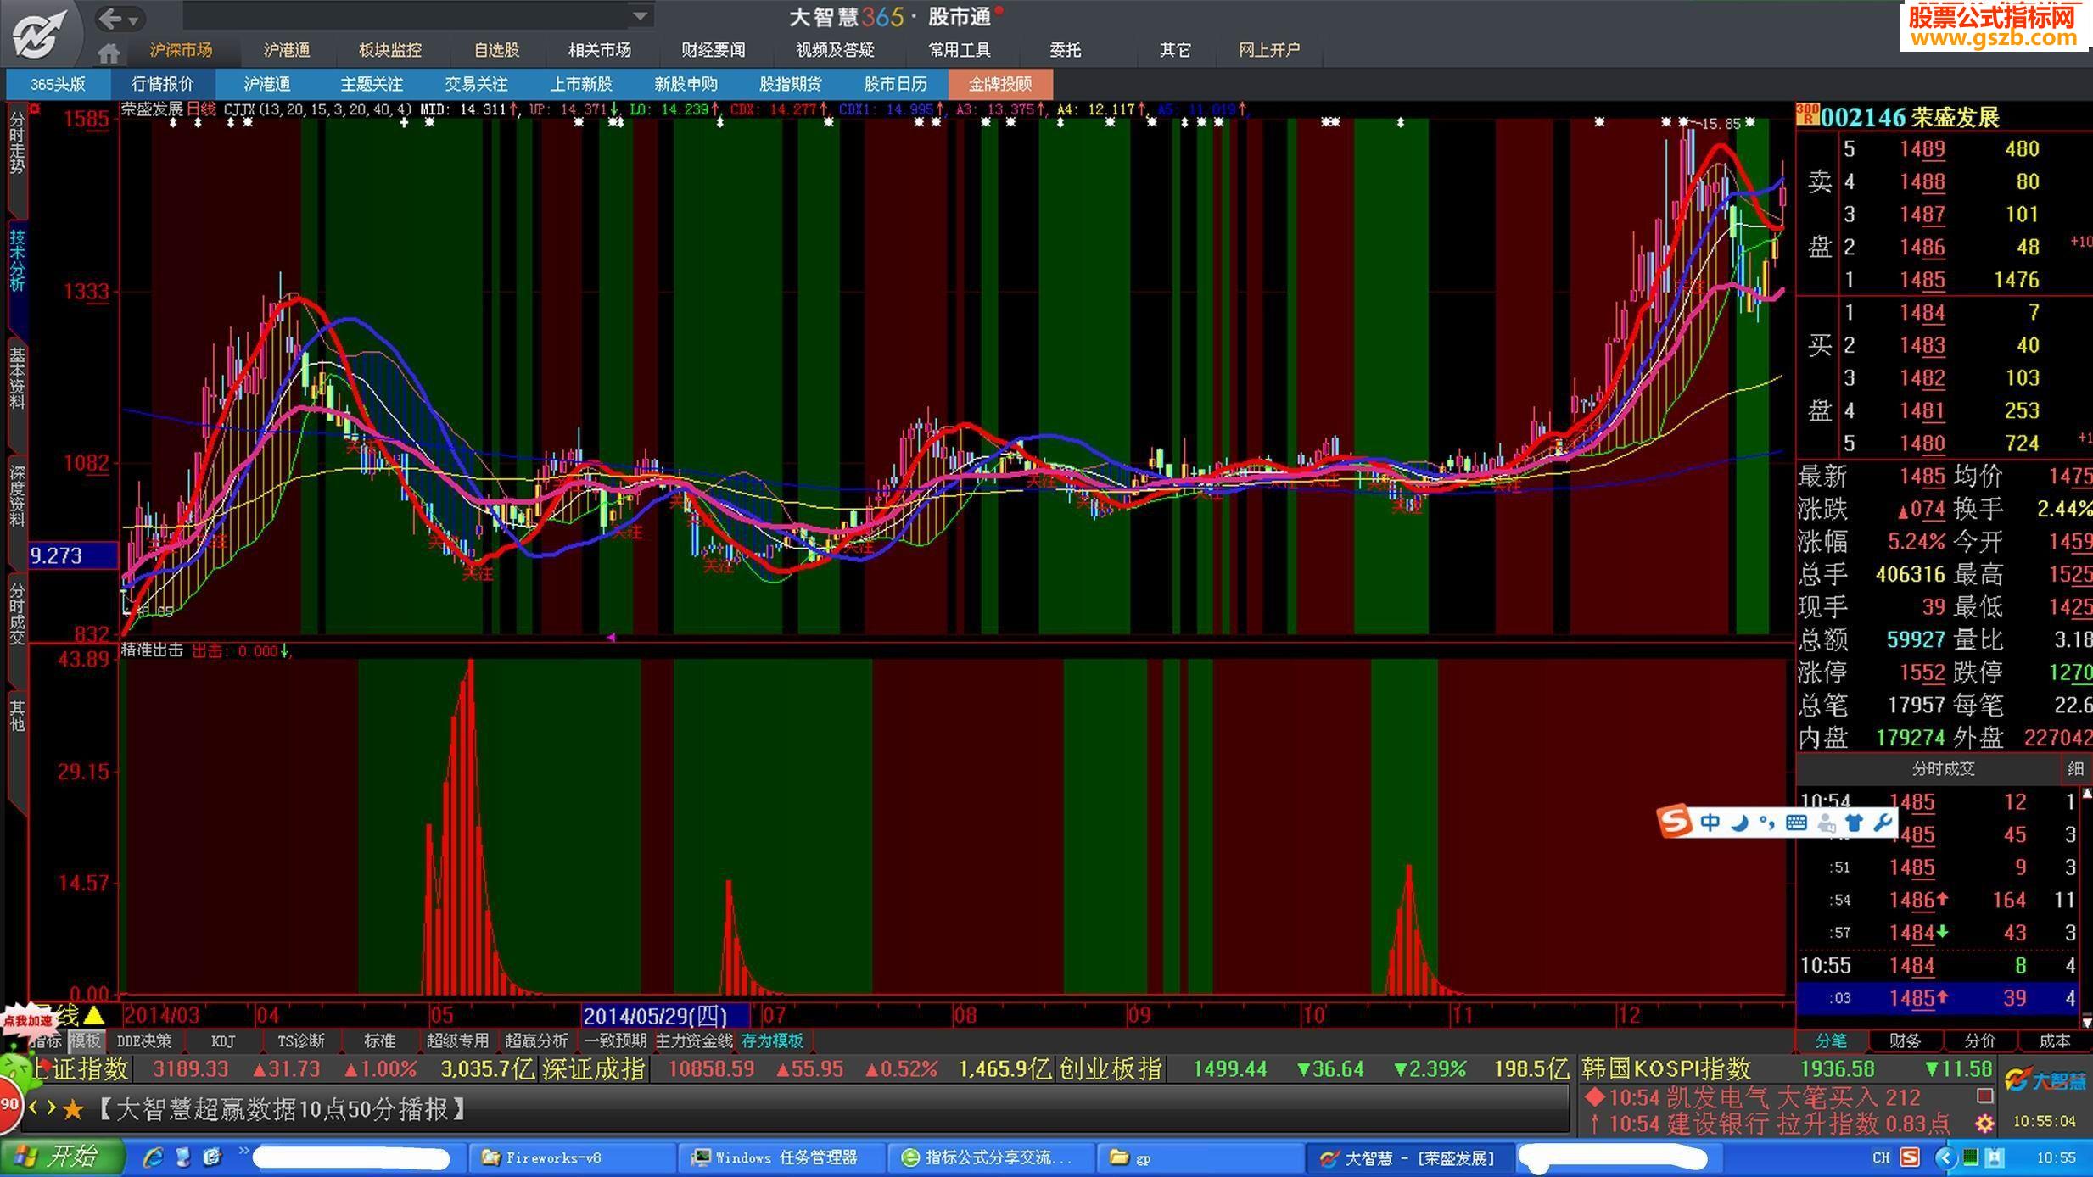This screenshot has height=1177, width=2093.
Task: Switch to the 财务 panel tab
Action: (x=1905, y=1040)
